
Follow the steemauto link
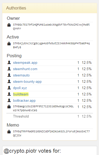click(21, 75)
